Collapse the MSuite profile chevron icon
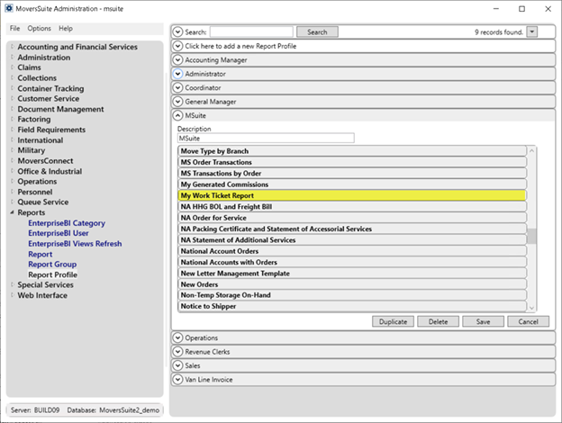This screenshot has width=562, height=423. 177,117
